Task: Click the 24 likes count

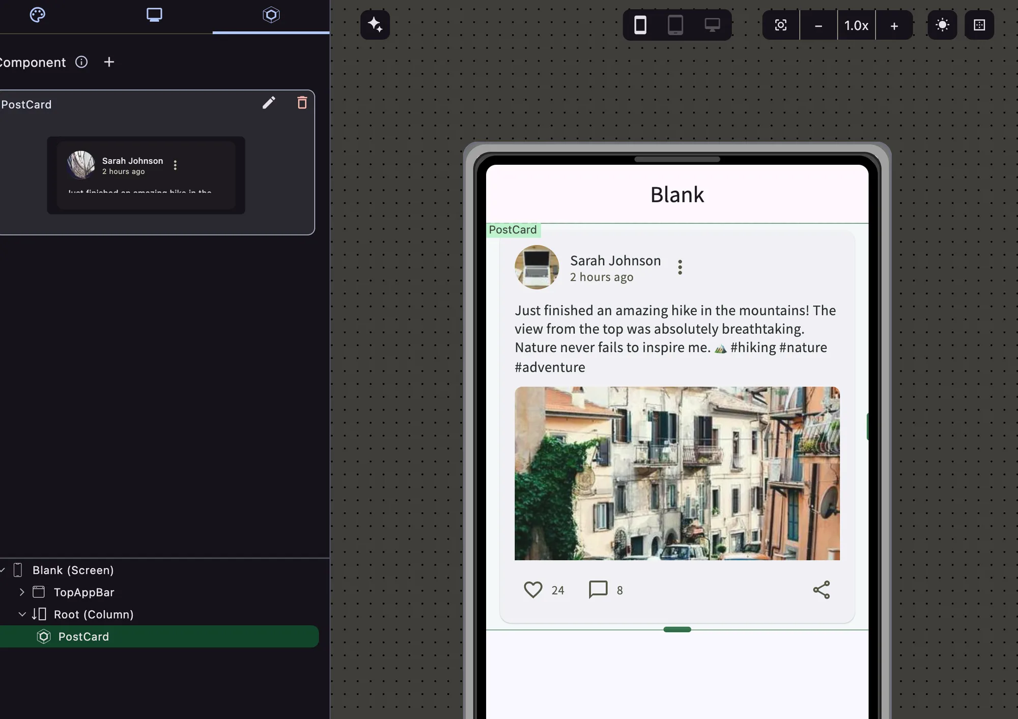Action: (x=558, y=590)
